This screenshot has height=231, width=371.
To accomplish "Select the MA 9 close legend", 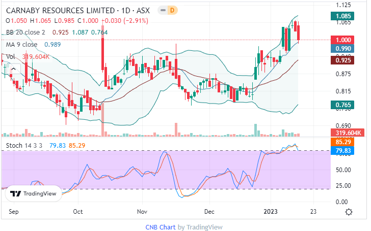I will [x=22, y=45].
